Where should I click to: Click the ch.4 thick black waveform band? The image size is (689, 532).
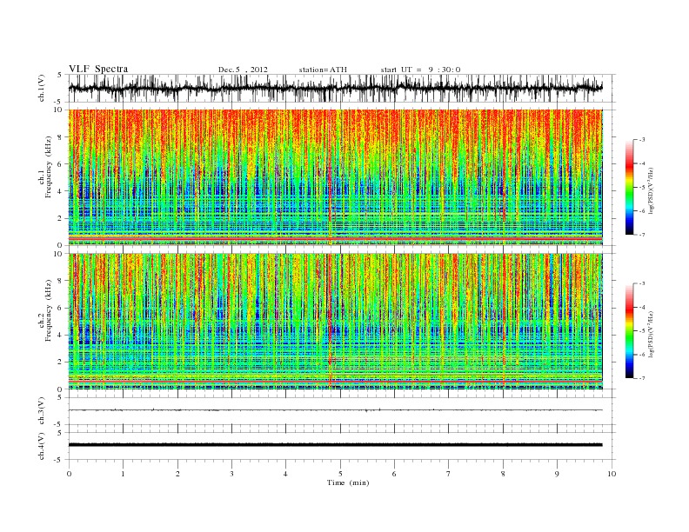335,445
